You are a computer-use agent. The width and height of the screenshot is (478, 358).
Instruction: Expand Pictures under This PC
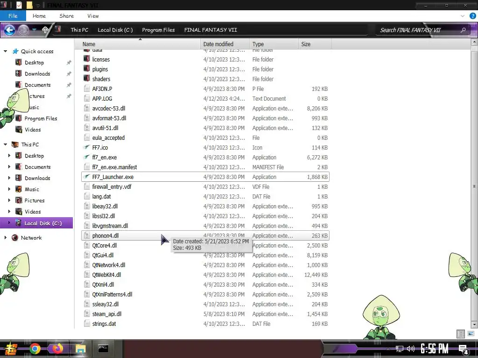pos(9,200)
